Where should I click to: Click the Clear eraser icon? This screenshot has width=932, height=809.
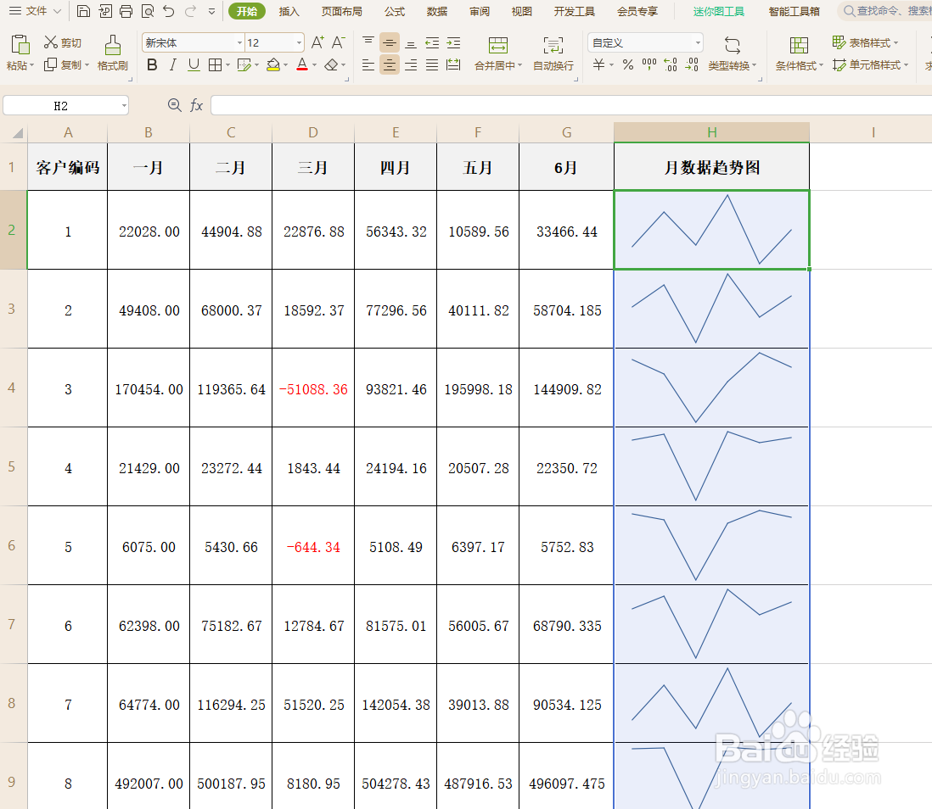[332, 64]
